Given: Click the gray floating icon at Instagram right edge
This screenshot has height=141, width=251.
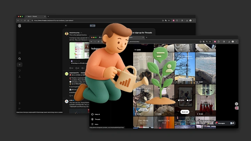Looking at the screenshot, I should tap(236, 104).
